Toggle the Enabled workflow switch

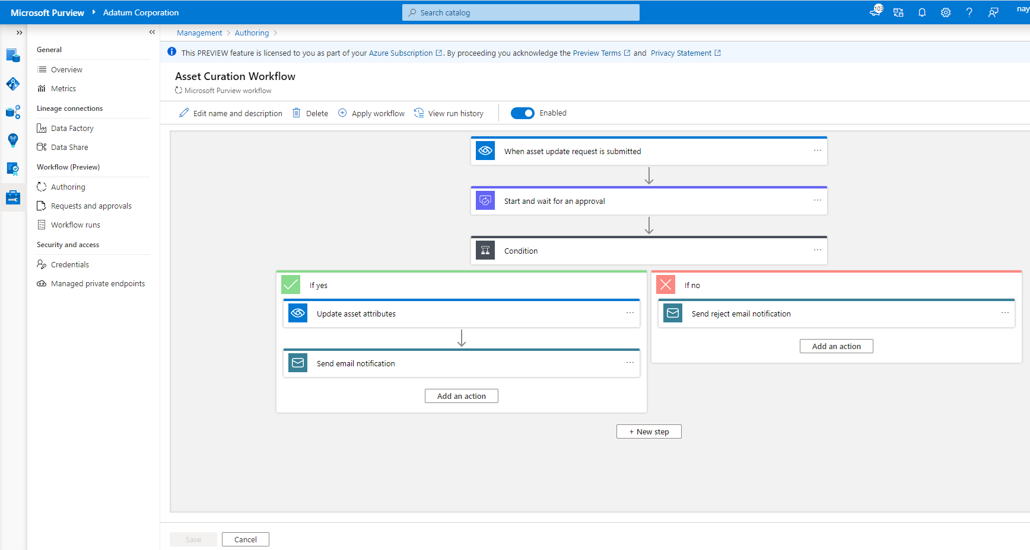pyautogui.click(x=522, y=113)
